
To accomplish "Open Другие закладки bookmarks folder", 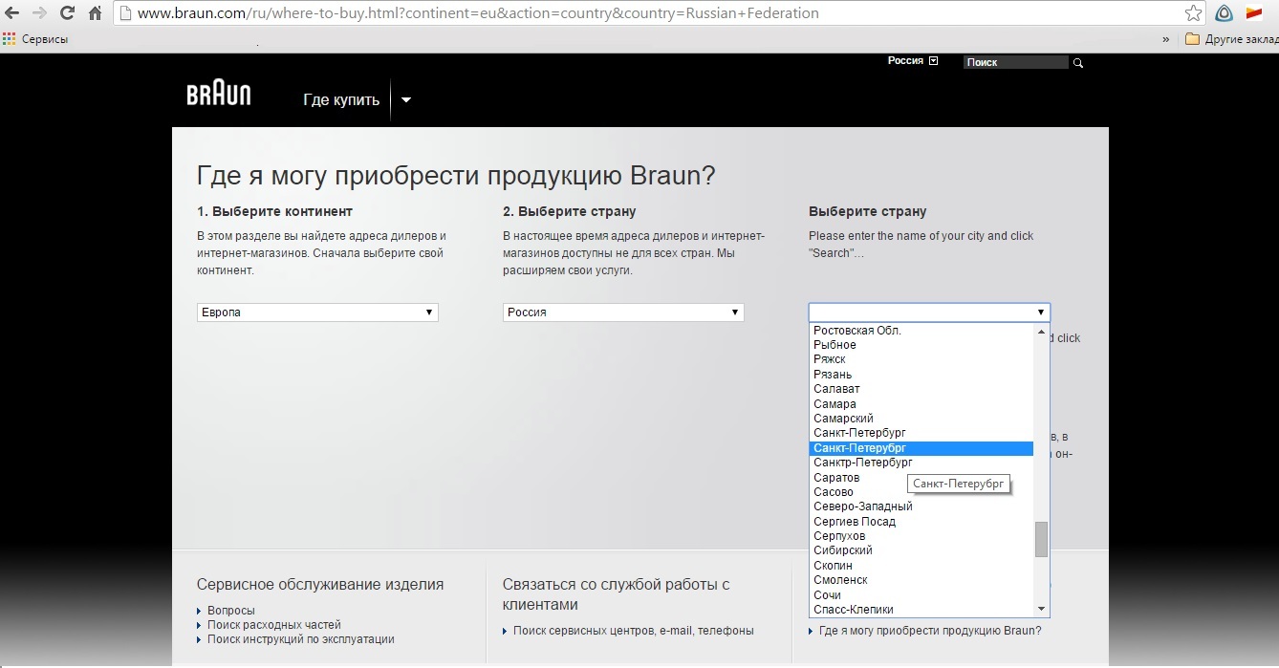I will [x=1231, y=39].
